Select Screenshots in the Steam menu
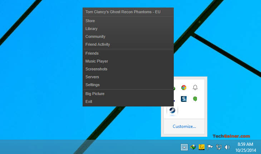 tap(96, 69)
